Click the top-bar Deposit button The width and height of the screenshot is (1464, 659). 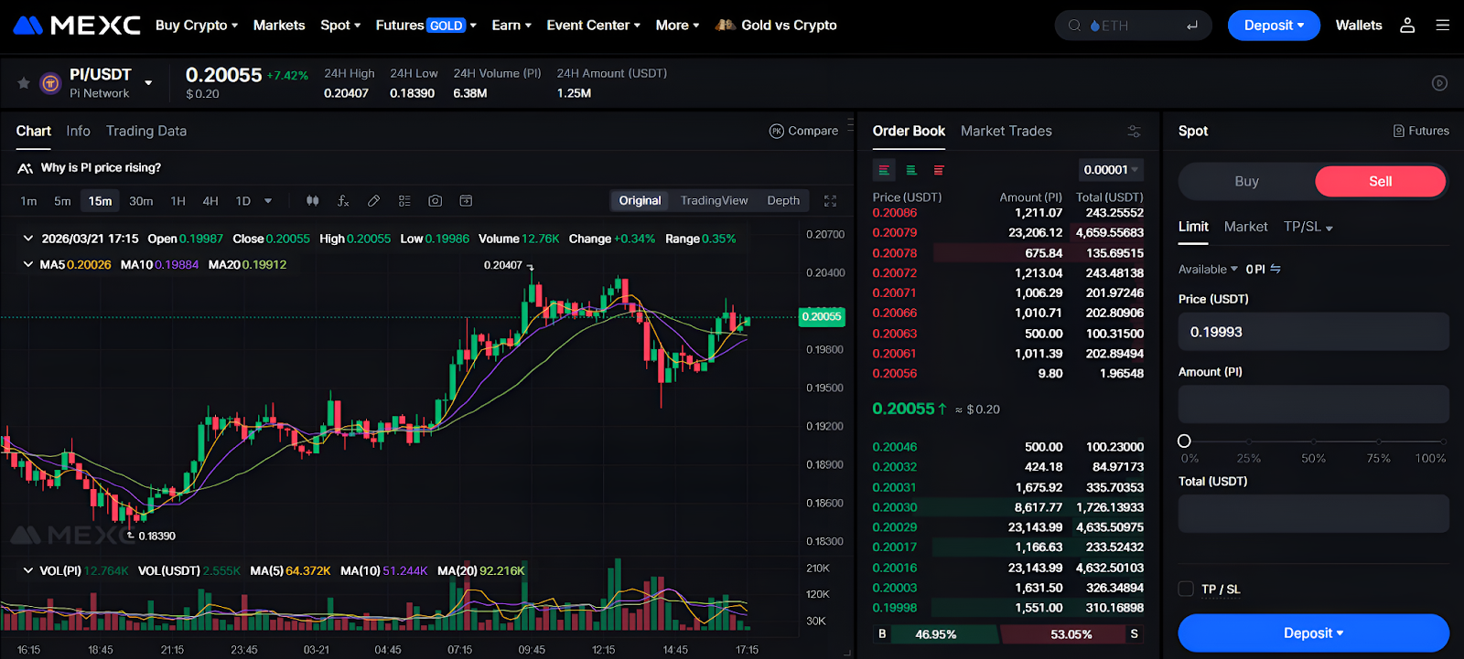pyautogui.click(x=1274, y=26)
